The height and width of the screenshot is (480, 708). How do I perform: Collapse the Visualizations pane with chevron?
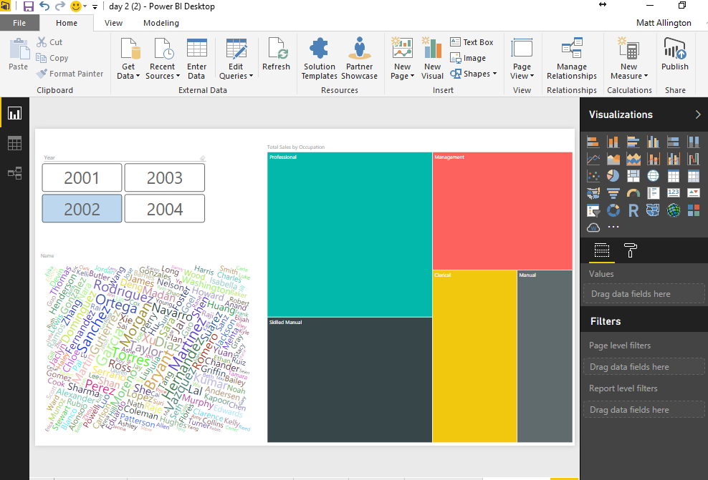click(698, 114)
